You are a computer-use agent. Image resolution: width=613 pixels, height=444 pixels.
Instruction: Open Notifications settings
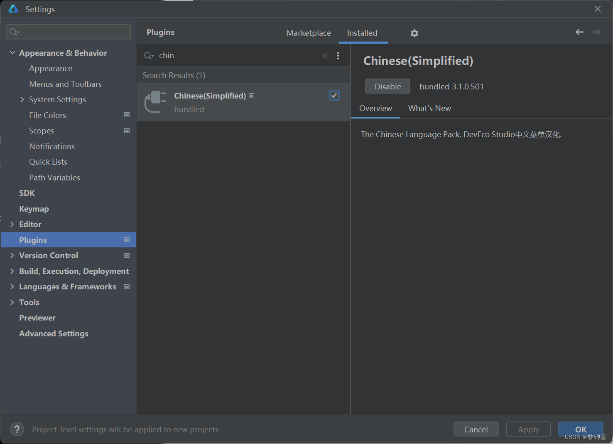pyautogui.click(x=52, y=146)
